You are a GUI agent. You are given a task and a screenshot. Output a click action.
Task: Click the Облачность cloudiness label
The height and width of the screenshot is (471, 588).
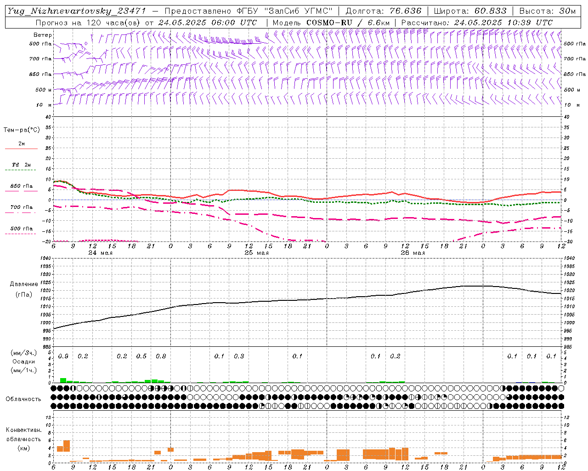(x=23, y=399)
